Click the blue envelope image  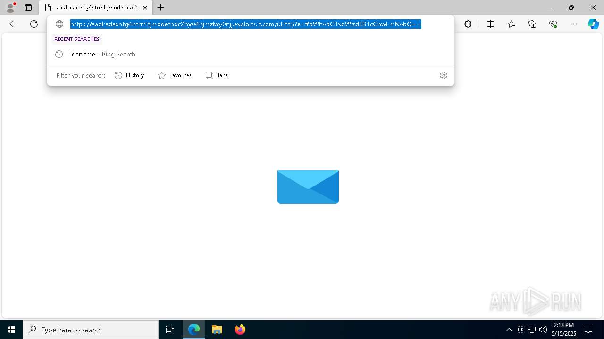click(308, 187)
